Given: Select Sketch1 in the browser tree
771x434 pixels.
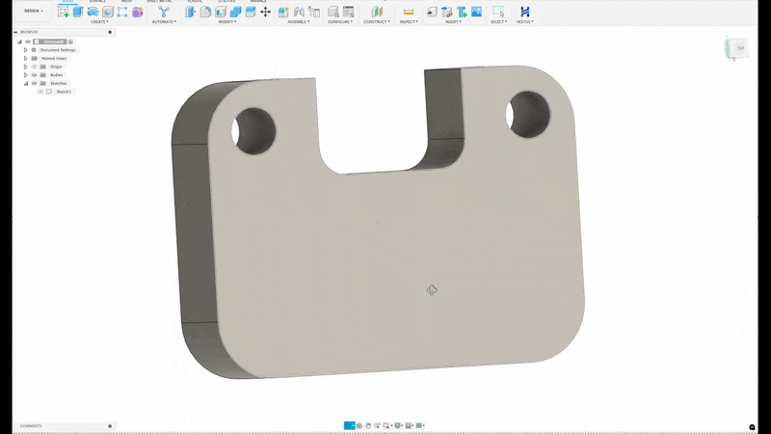Looking at the screenshot, I should click(64, 92).
